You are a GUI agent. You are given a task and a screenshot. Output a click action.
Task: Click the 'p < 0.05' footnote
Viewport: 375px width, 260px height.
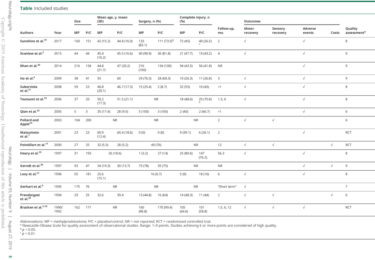pos(28,230)
